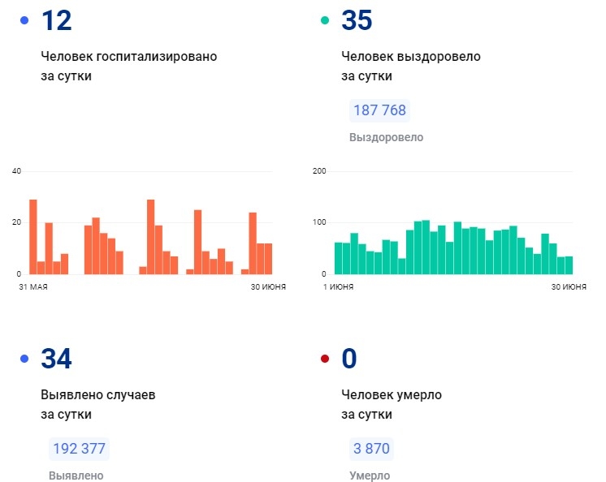The height and width of the screenshot is (482, 606).
Task: Click the large recovered count 35
Action: (x=357, y=21)
